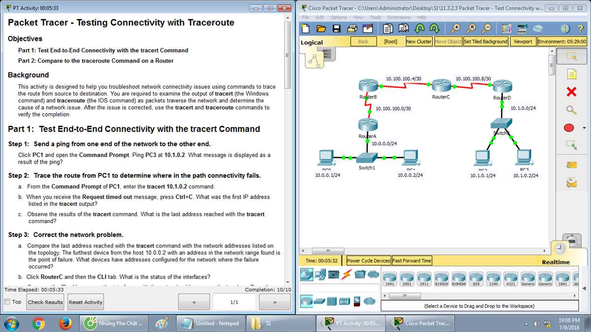The height and width of the screenshot is (332, 591).
Task: Click the Reset Activity button
Action: click(x=86, y=302)
